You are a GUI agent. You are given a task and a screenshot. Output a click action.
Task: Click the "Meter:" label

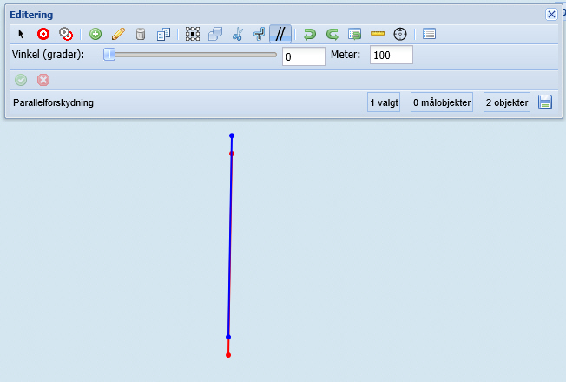[x=346, y=55]
